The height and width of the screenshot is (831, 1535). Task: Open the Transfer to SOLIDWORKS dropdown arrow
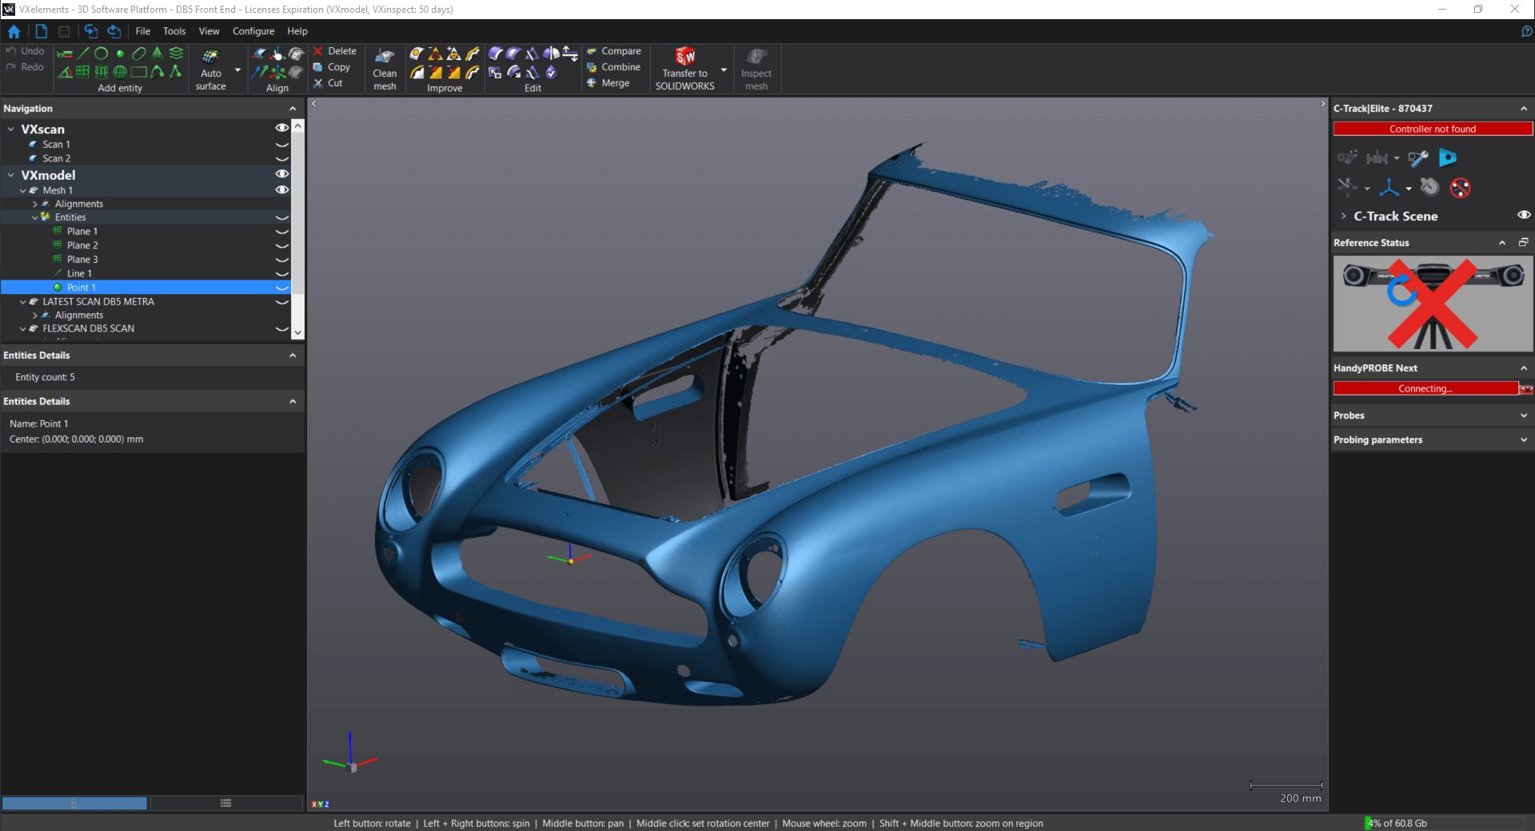(724, 70)
